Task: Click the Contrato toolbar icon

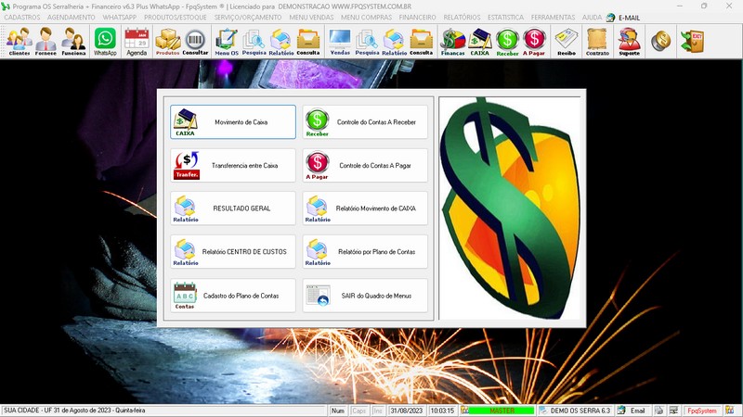Action: coord(597,41)
